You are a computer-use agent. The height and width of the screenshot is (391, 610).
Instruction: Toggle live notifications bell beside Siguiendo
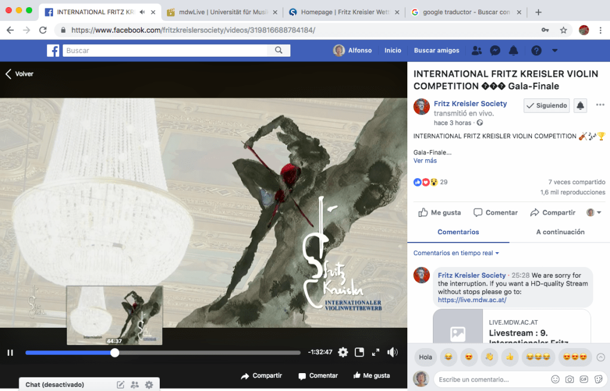pyautogui.click(x=580, y=105)
